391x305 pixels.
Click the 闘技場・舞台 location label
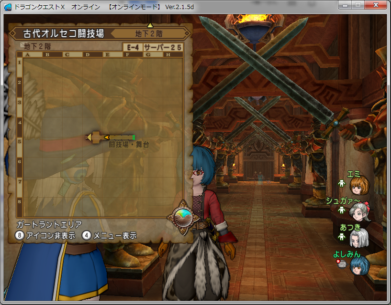coord(128,144)
